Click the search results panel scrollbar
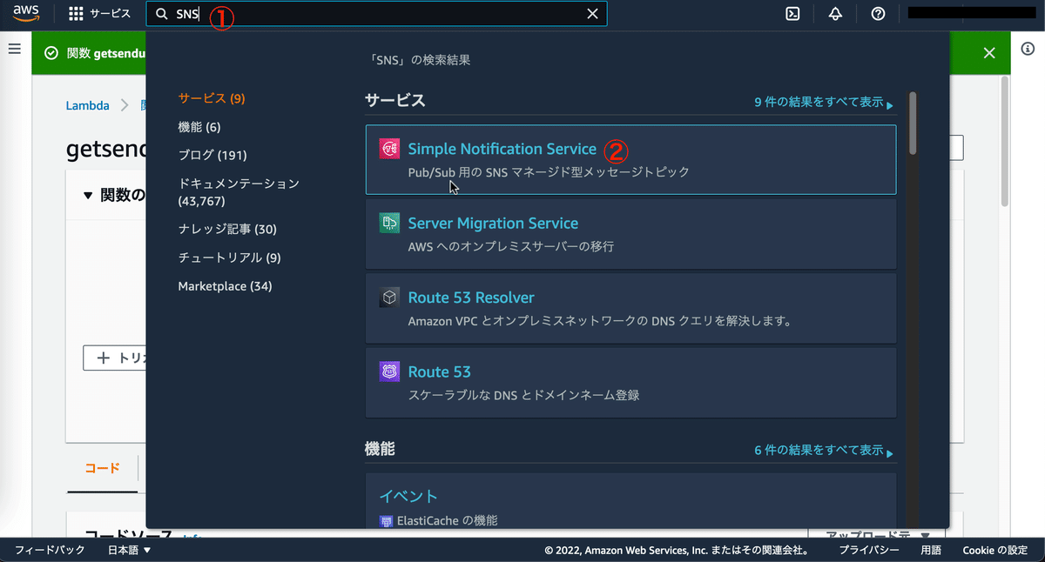This screenshot has height=562, width=1045. coord(913,123)
